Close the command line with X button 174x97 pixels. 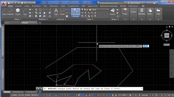pyautogui.click(x=38, y=89)
